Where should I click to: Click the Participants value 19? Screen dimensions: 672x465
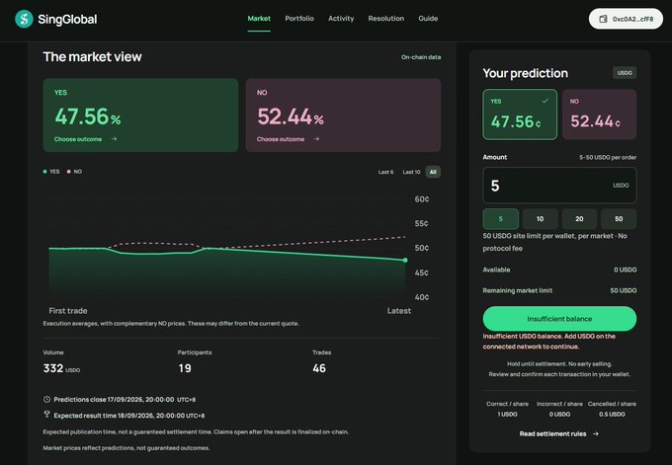click(185, 368)
